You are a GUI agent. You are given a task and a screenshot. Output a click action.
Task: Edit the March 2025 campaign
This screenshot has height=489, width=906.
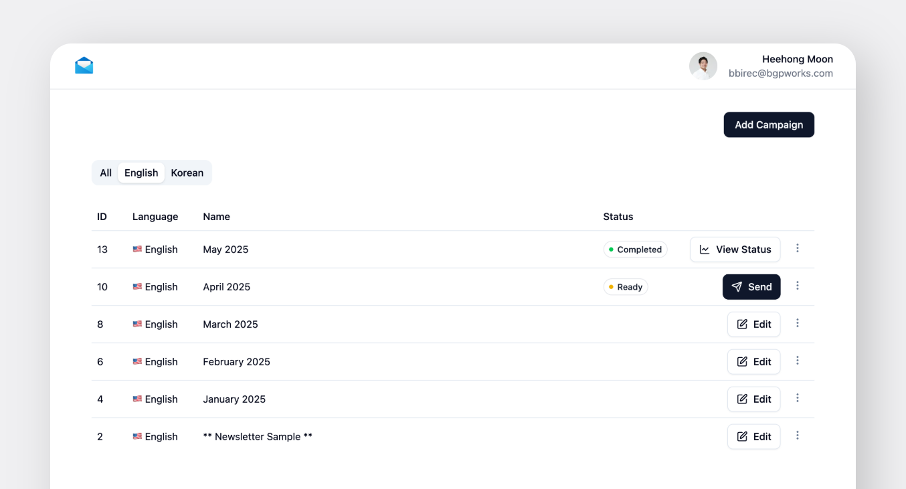click(753, 324)
